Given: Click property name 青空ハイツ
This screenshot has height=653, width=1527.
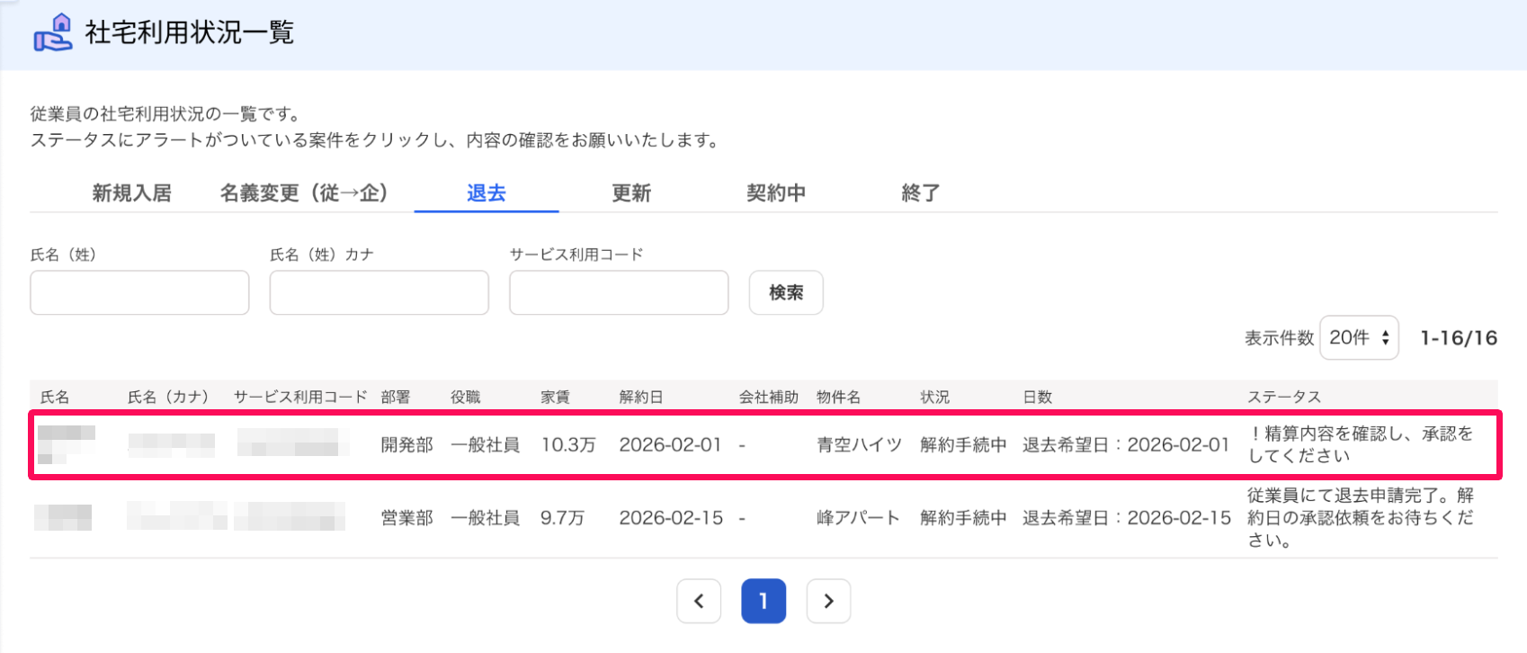Looking at the screenshot, I should pos(859,444).
